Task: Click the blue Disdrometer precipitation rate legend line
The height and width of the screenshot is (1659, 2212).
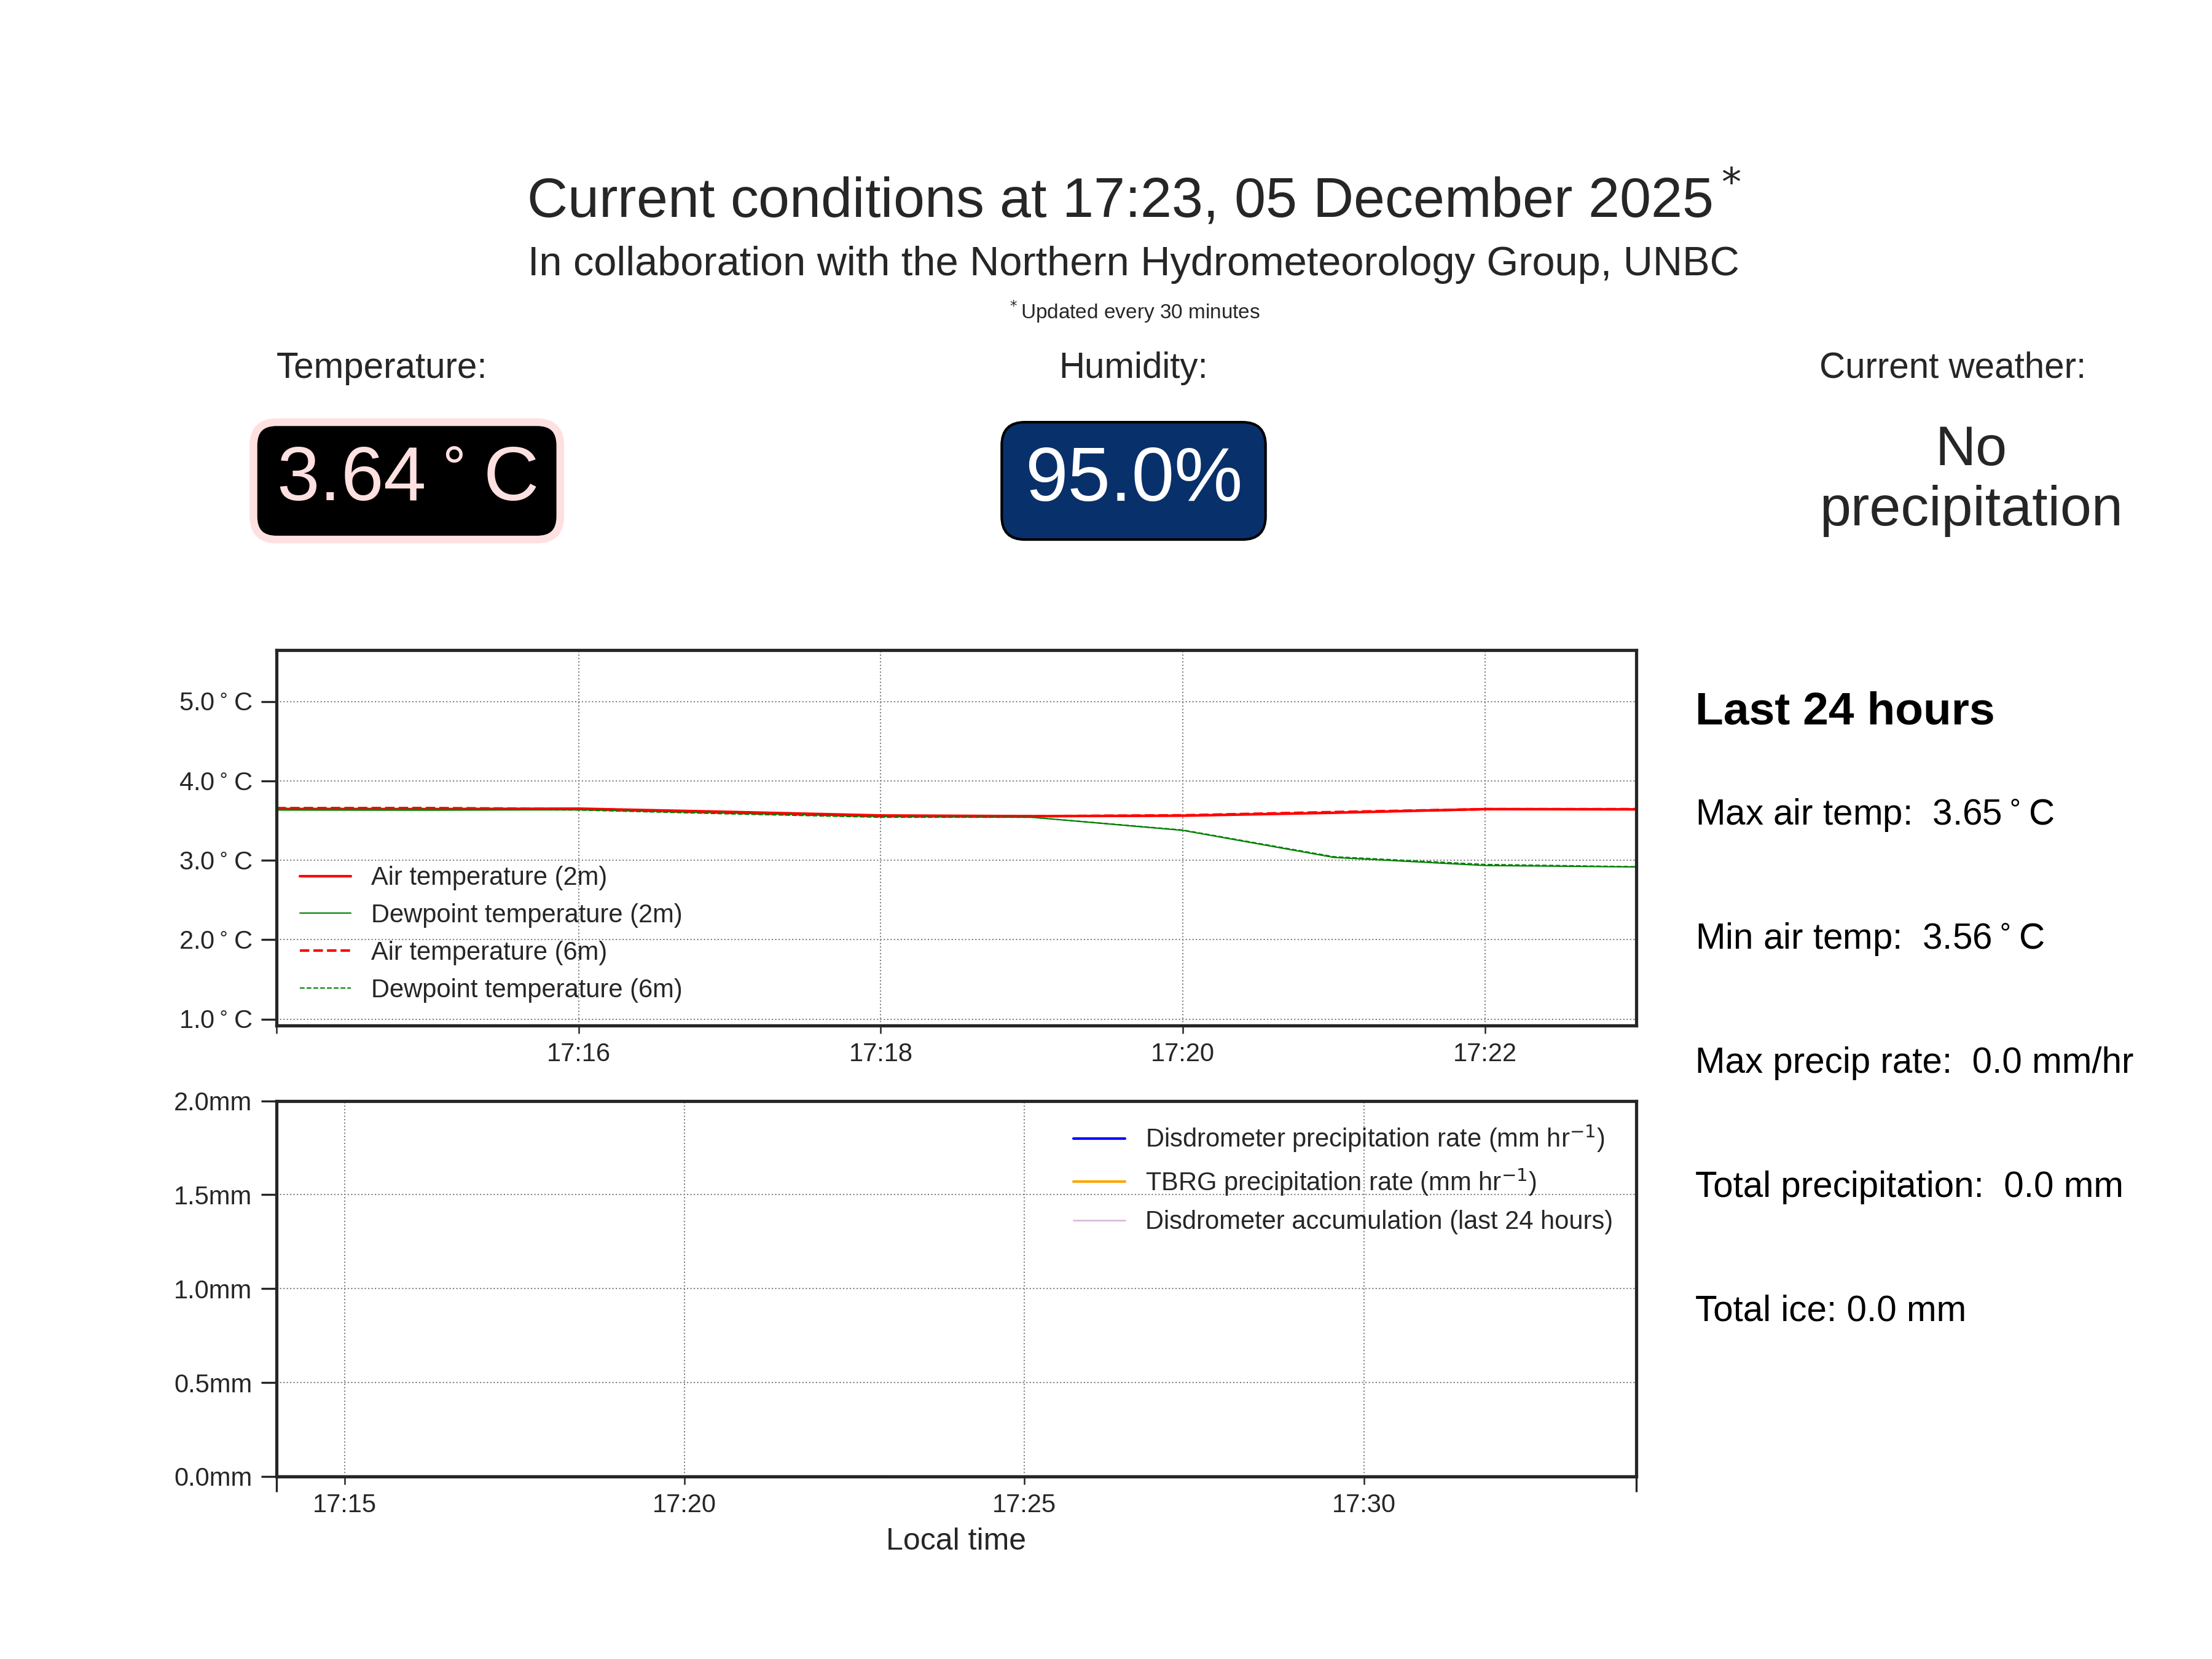Action: [1098, 1138]
